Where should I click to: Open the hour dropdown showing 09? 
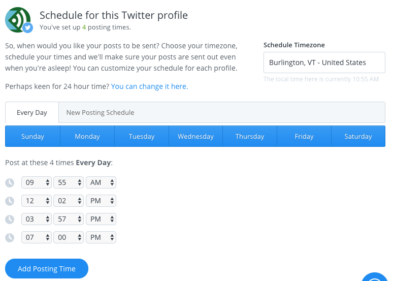click(x=37, y=182)
